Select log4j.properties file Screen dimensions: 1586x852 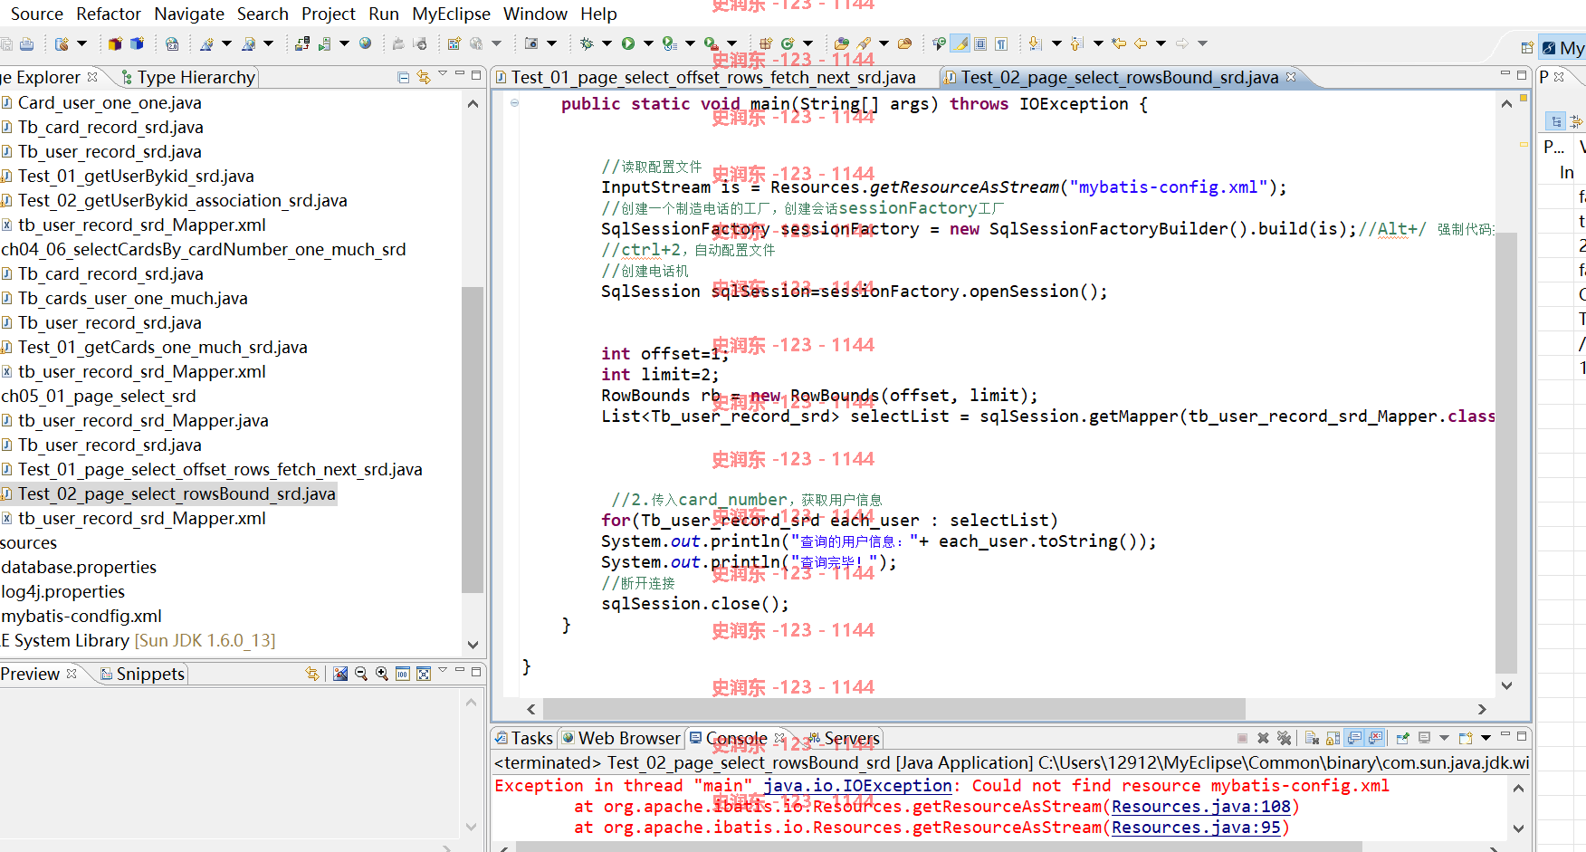coord(63,591)
